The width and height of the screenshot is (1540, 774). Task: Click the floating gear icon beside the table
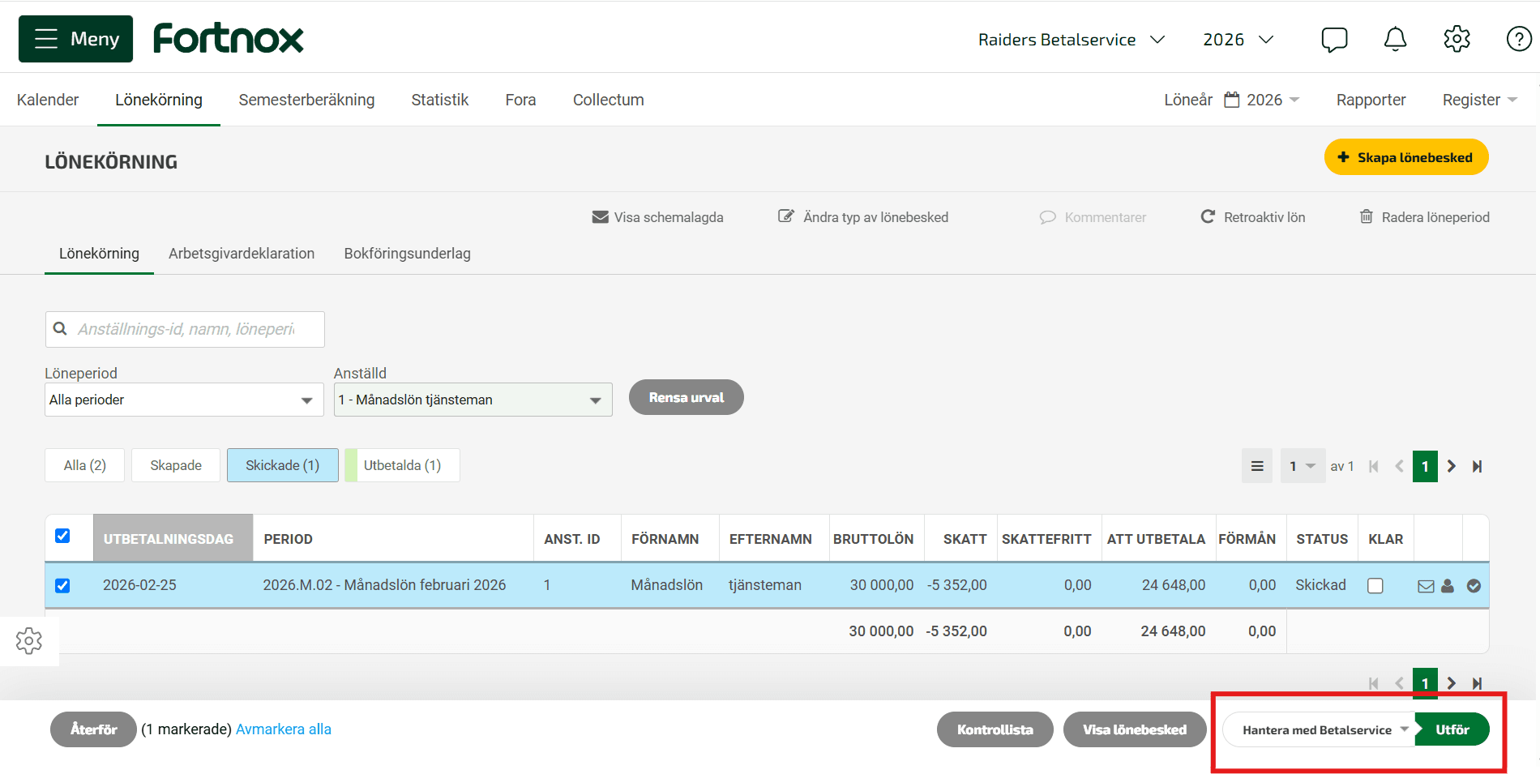[x=29, y=641]
